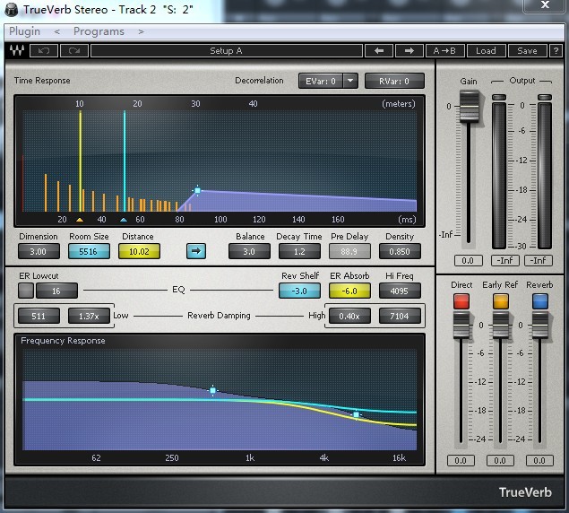The image size is (569, 513).
Task: Select the yellow Distance marker triangle on time axis
Action: pos(80,220)
